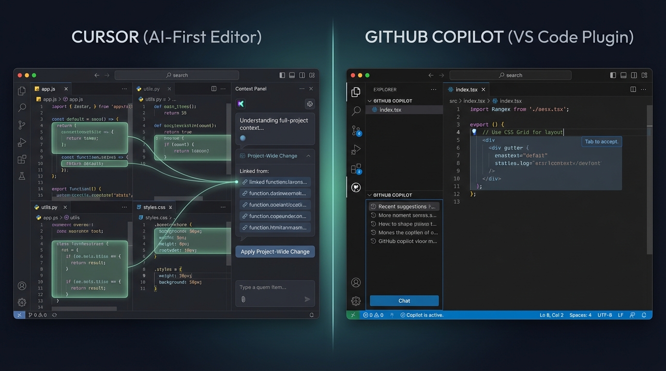The width and height of the screenshot is (666, 371).
Task: Click the panel layout toggle near the search bar
Action: (x=292, y=75)
